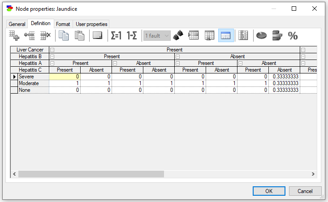Click the Insert state toolbar icon

[30, 35]
